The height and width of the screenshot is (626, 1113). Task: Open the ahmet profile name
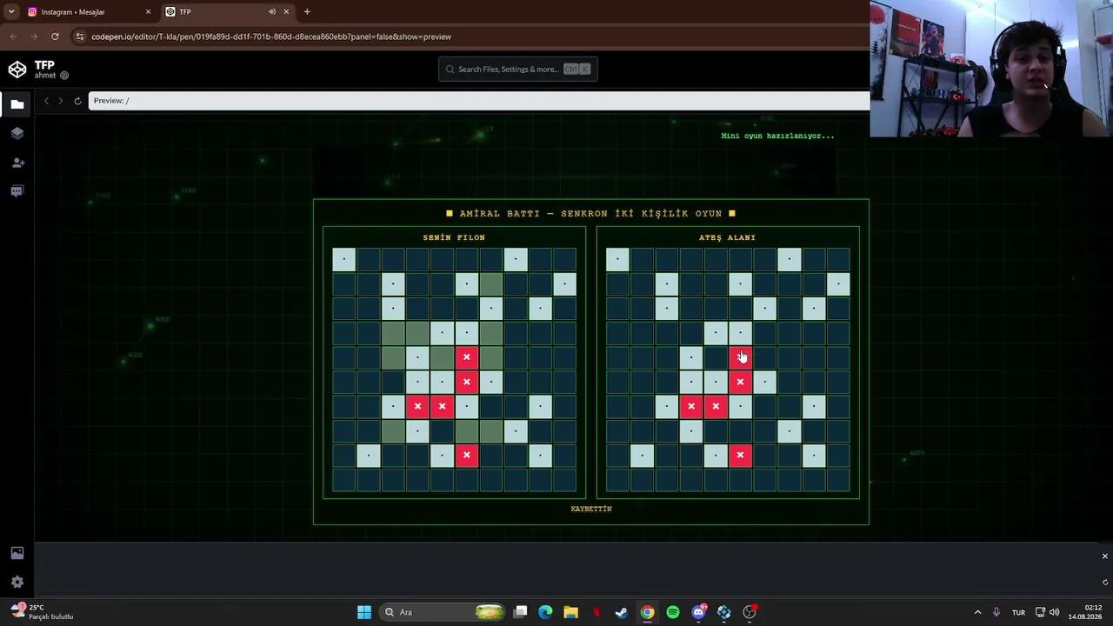coord(45,76)
